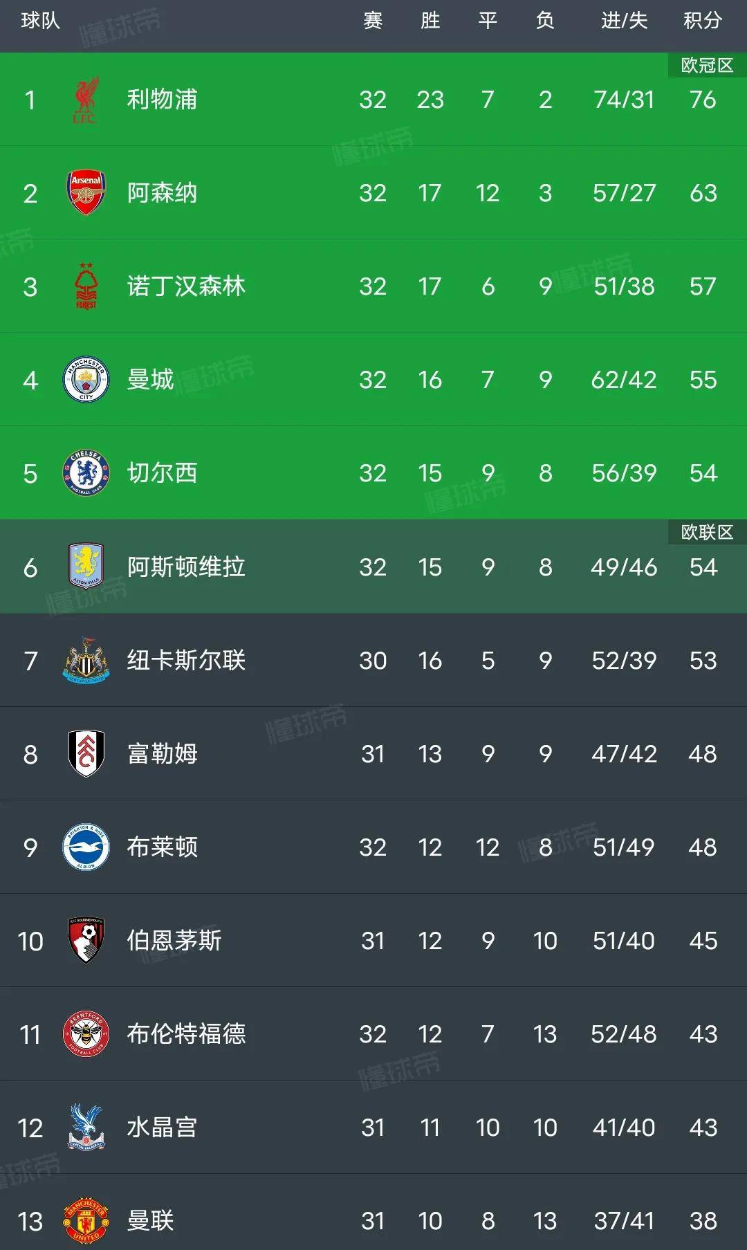Select the Nottingham Forest logo
Viewport: 747px width, 1250px height.
pyautogui.click(x=86, y=286)
